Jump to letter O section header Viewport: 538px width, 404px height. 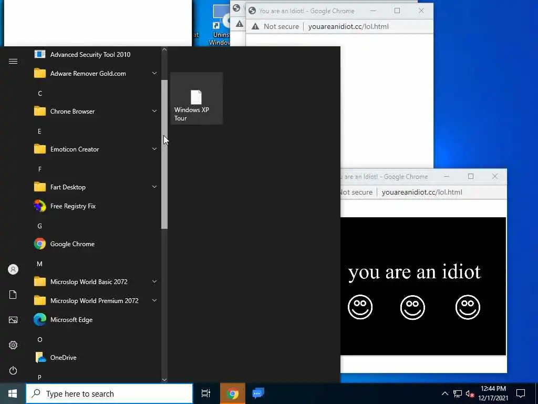tap(40, 340)
